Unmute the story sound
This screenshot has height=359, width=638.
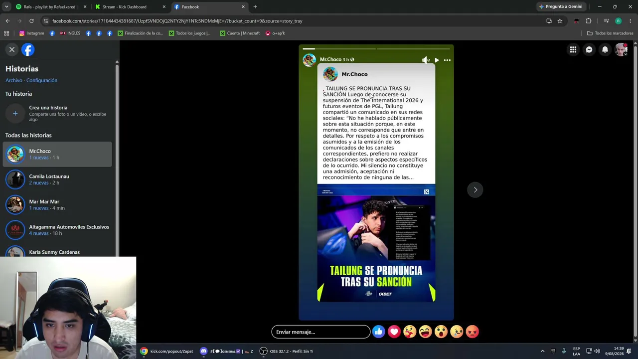[x=426, y=60]
